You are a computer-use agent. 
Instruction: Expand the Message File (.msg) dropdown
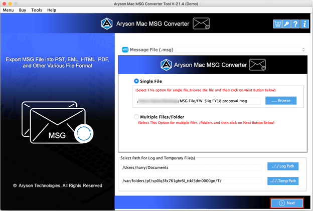(x=213, y=50)
